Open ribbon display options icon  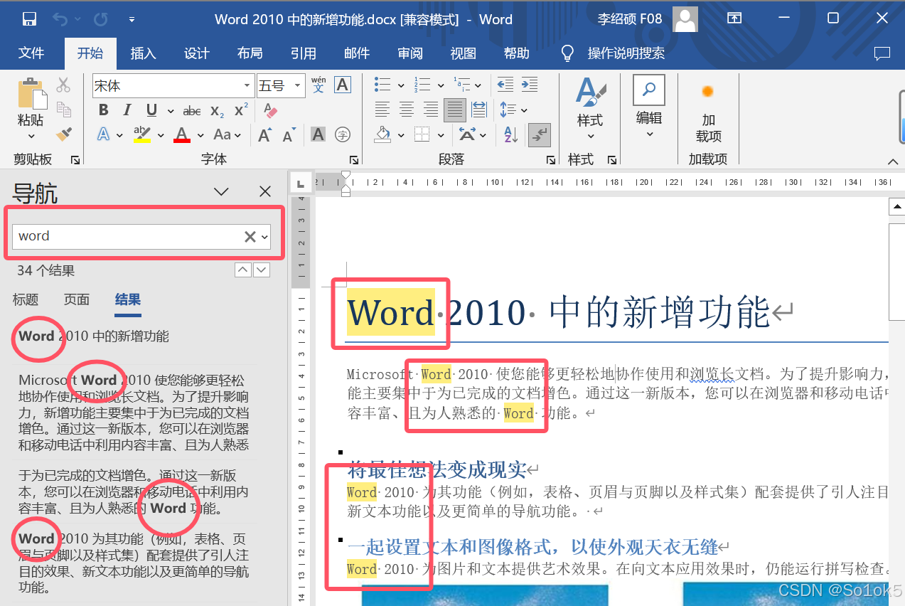[x=734, y=19]
